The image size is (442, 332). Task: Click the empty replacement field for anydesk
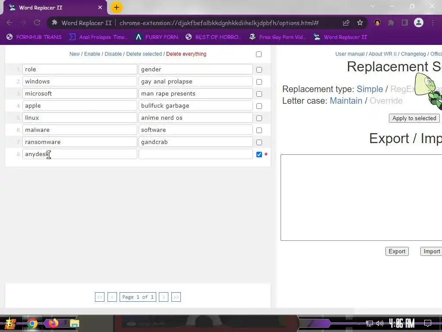(x=196, y=154)
